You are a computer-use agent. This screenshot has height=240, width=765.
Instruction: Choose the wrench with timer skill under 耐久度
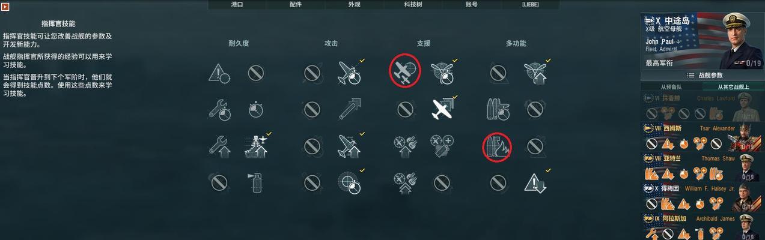(x=219, y=109)
